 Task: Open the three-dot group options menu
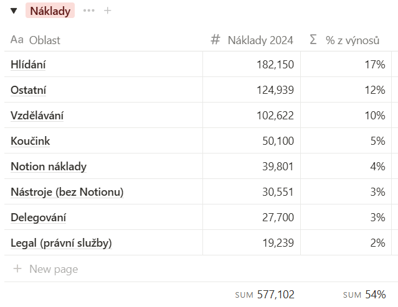(x=89, y=11)
